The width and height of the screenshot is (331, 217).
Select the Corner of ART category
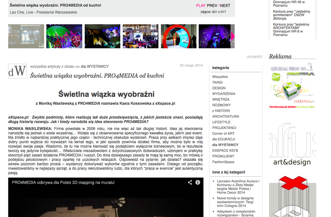coord(223,134)
